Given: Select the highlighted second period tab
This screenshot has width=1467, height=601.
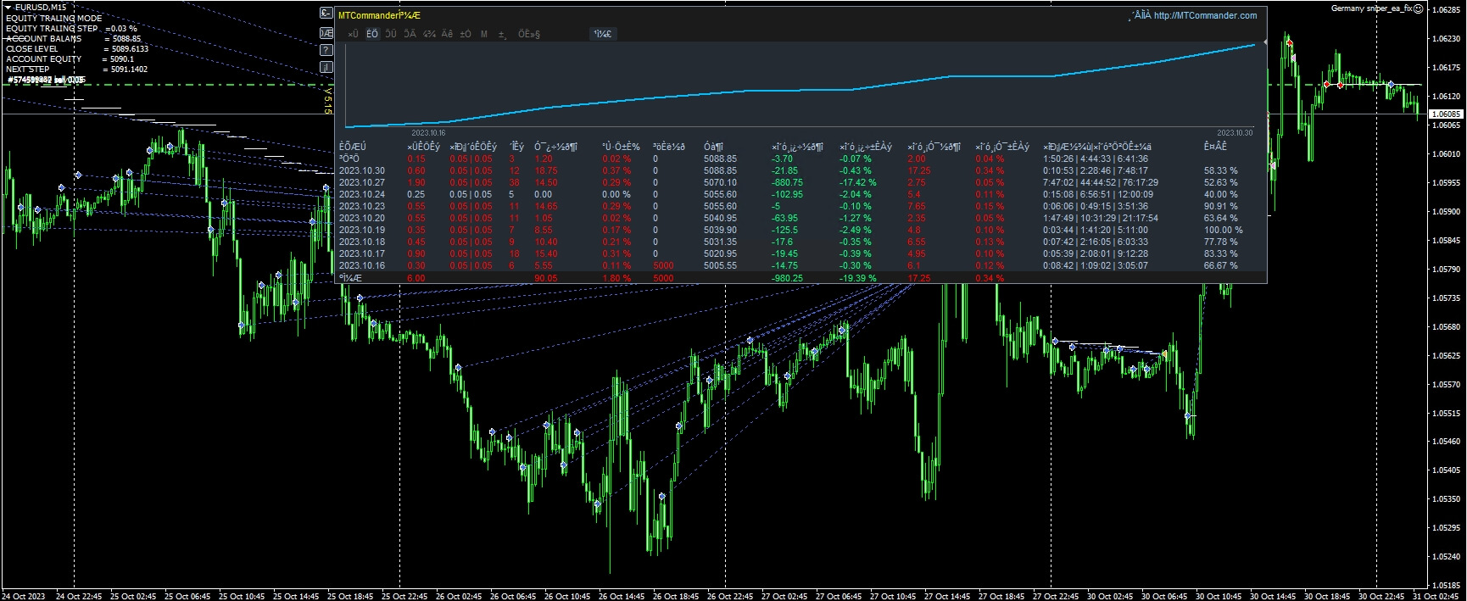Looking at the screenshot, I should (372, 34).
